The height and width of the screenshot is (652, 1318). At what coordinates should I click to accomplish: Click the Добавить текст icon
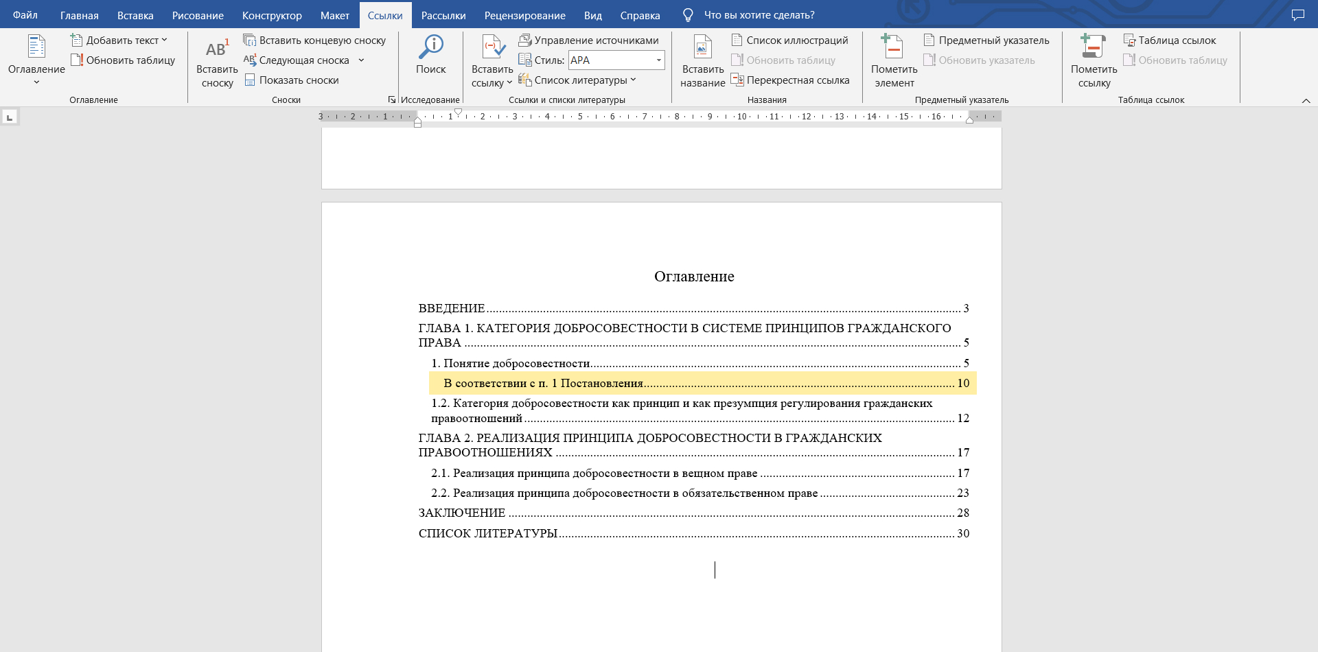click(77, 40)
